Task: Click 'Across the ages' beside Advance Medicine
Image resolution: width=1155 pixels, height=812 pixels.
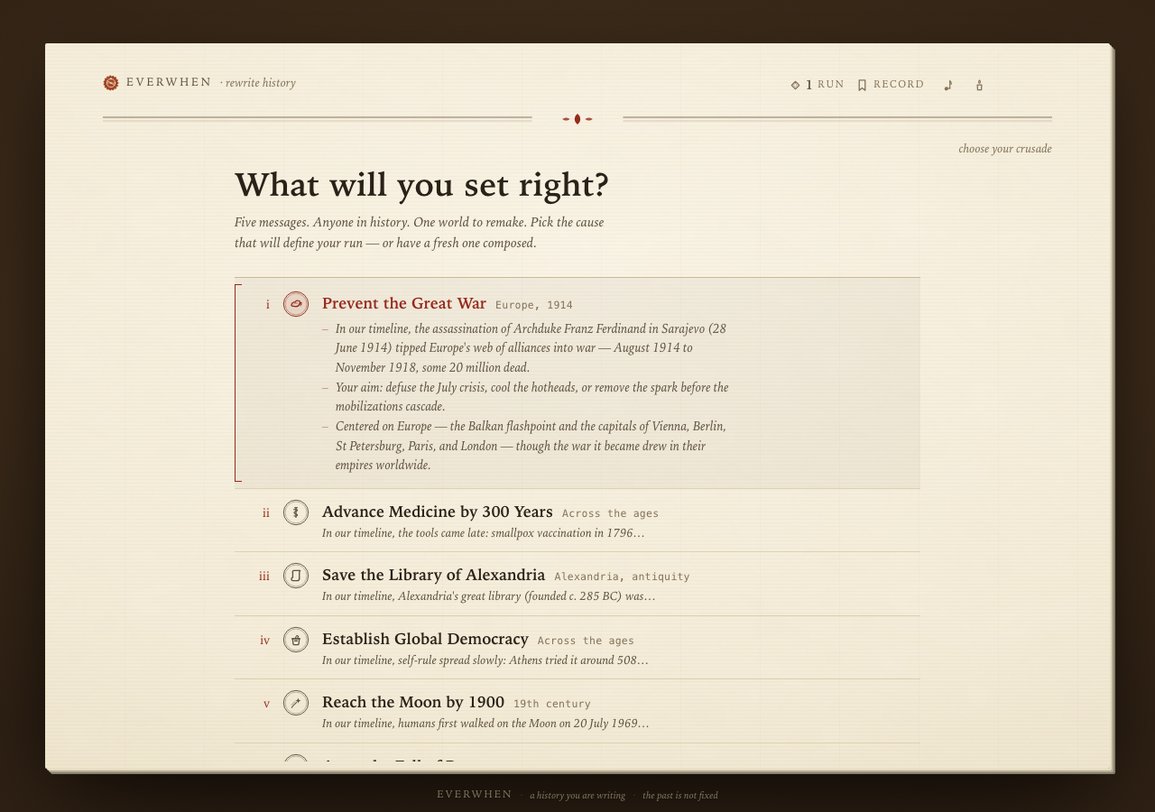Action: 611,513
